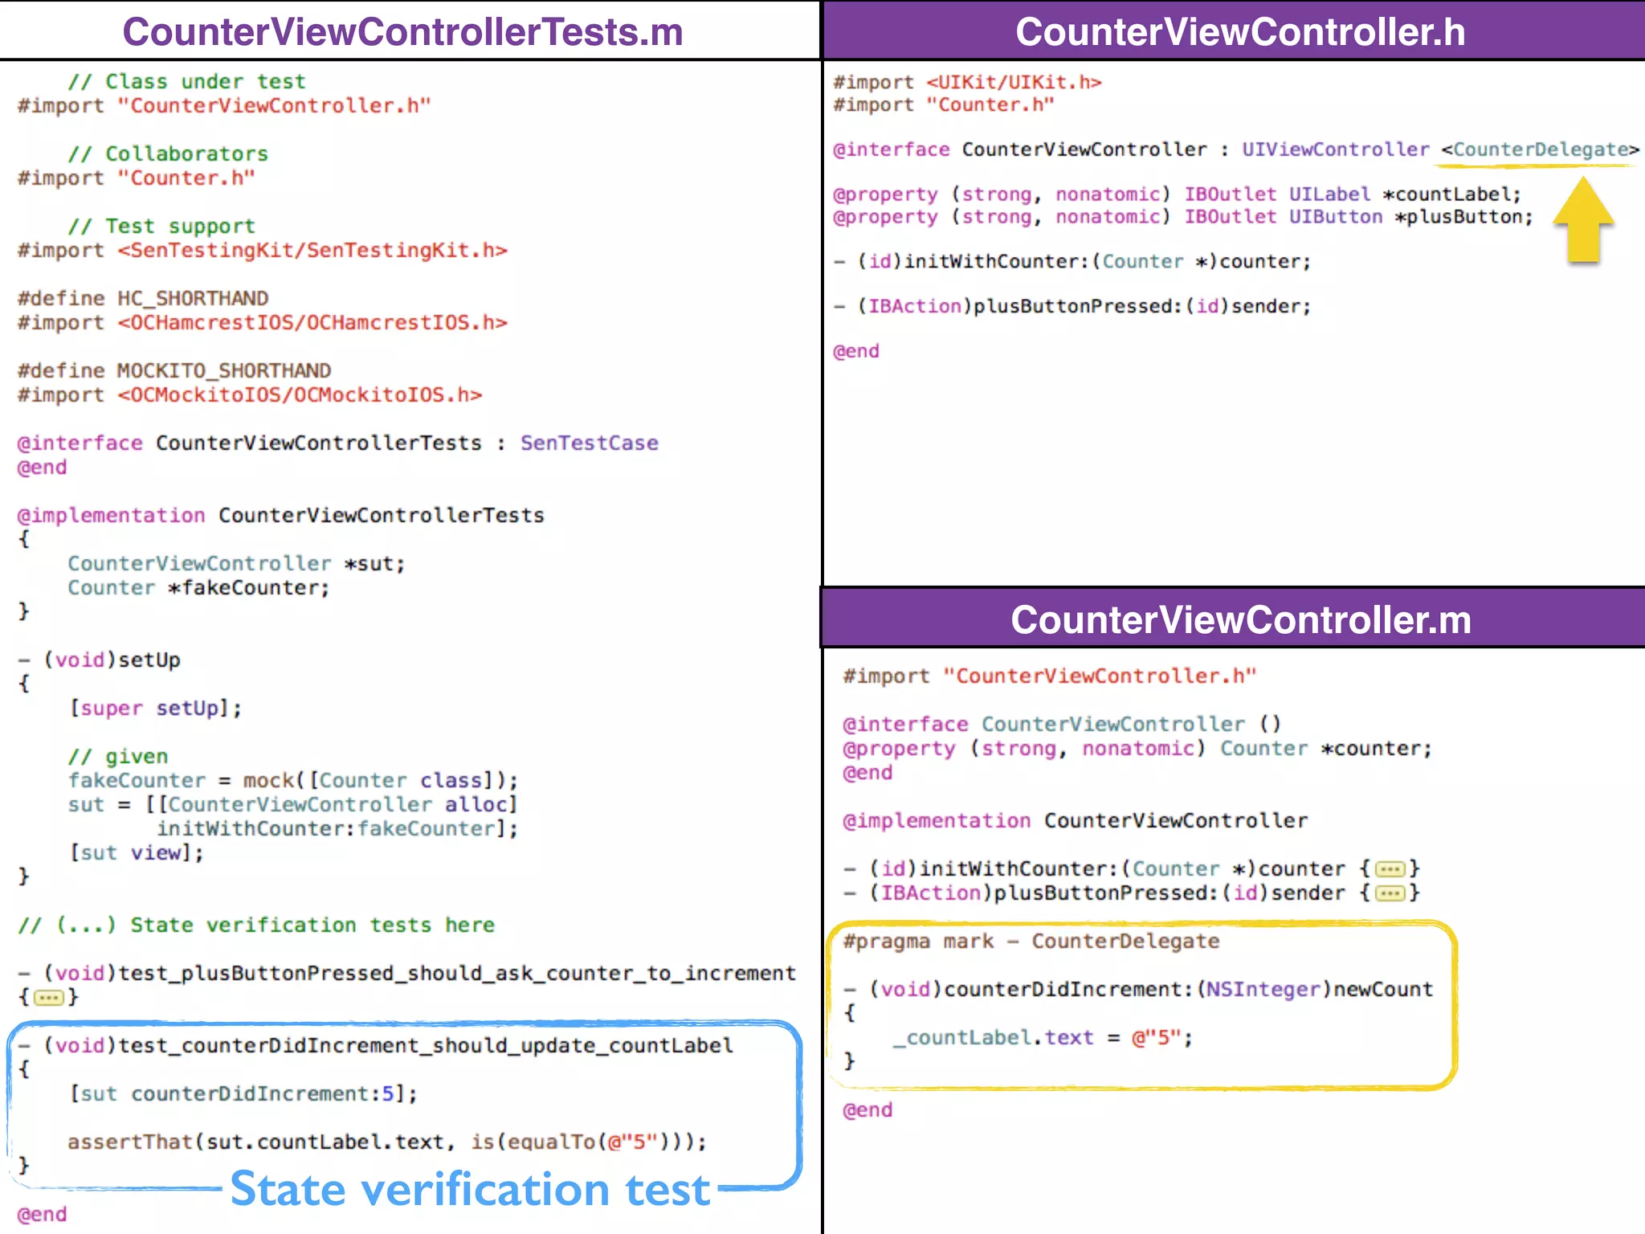The width and height of the screenshot is (1645, 1234).
Task: Click the SenTestingKit import line
Action: point(263,251)
